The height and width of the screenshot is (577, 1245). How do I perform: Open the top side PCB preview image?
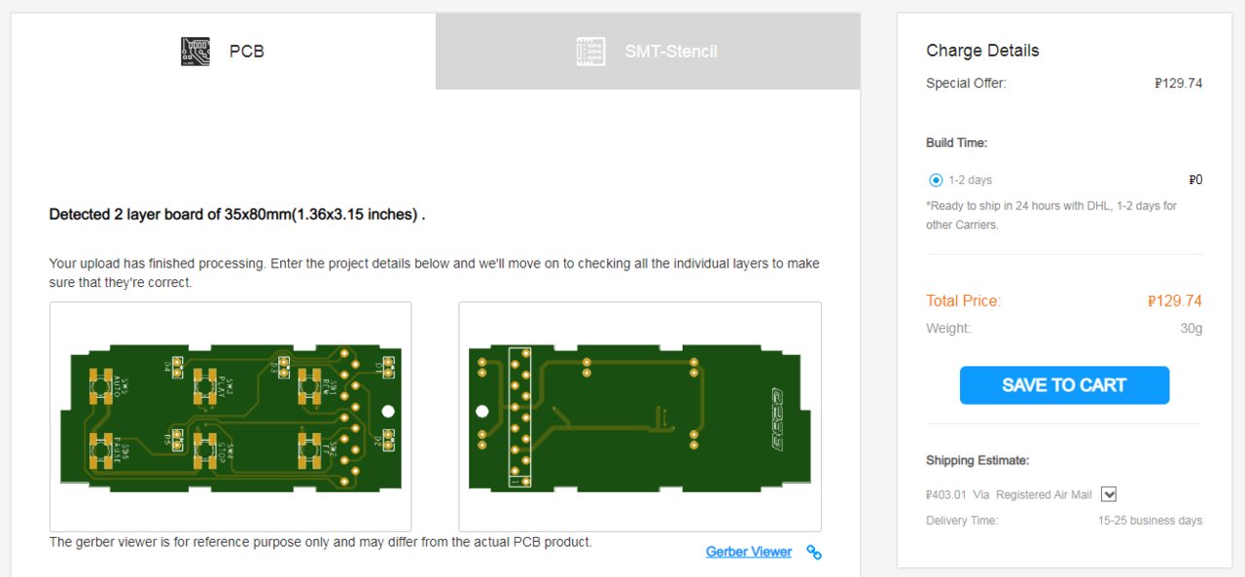(231, 416)
